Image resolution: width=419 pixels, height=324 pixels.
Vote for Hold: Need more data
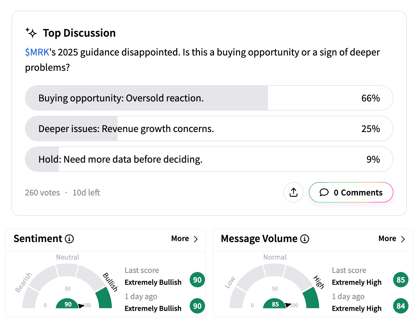[x=209, y=159]
